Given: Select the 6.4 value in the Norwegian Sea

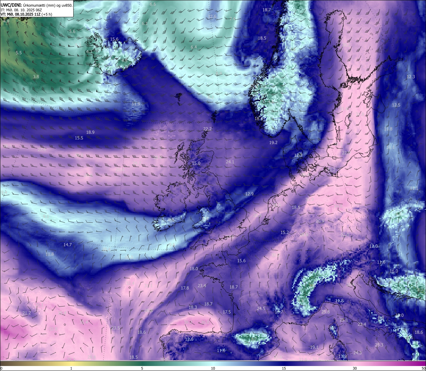Looking at the screenshot, I should tap(194, 47).
